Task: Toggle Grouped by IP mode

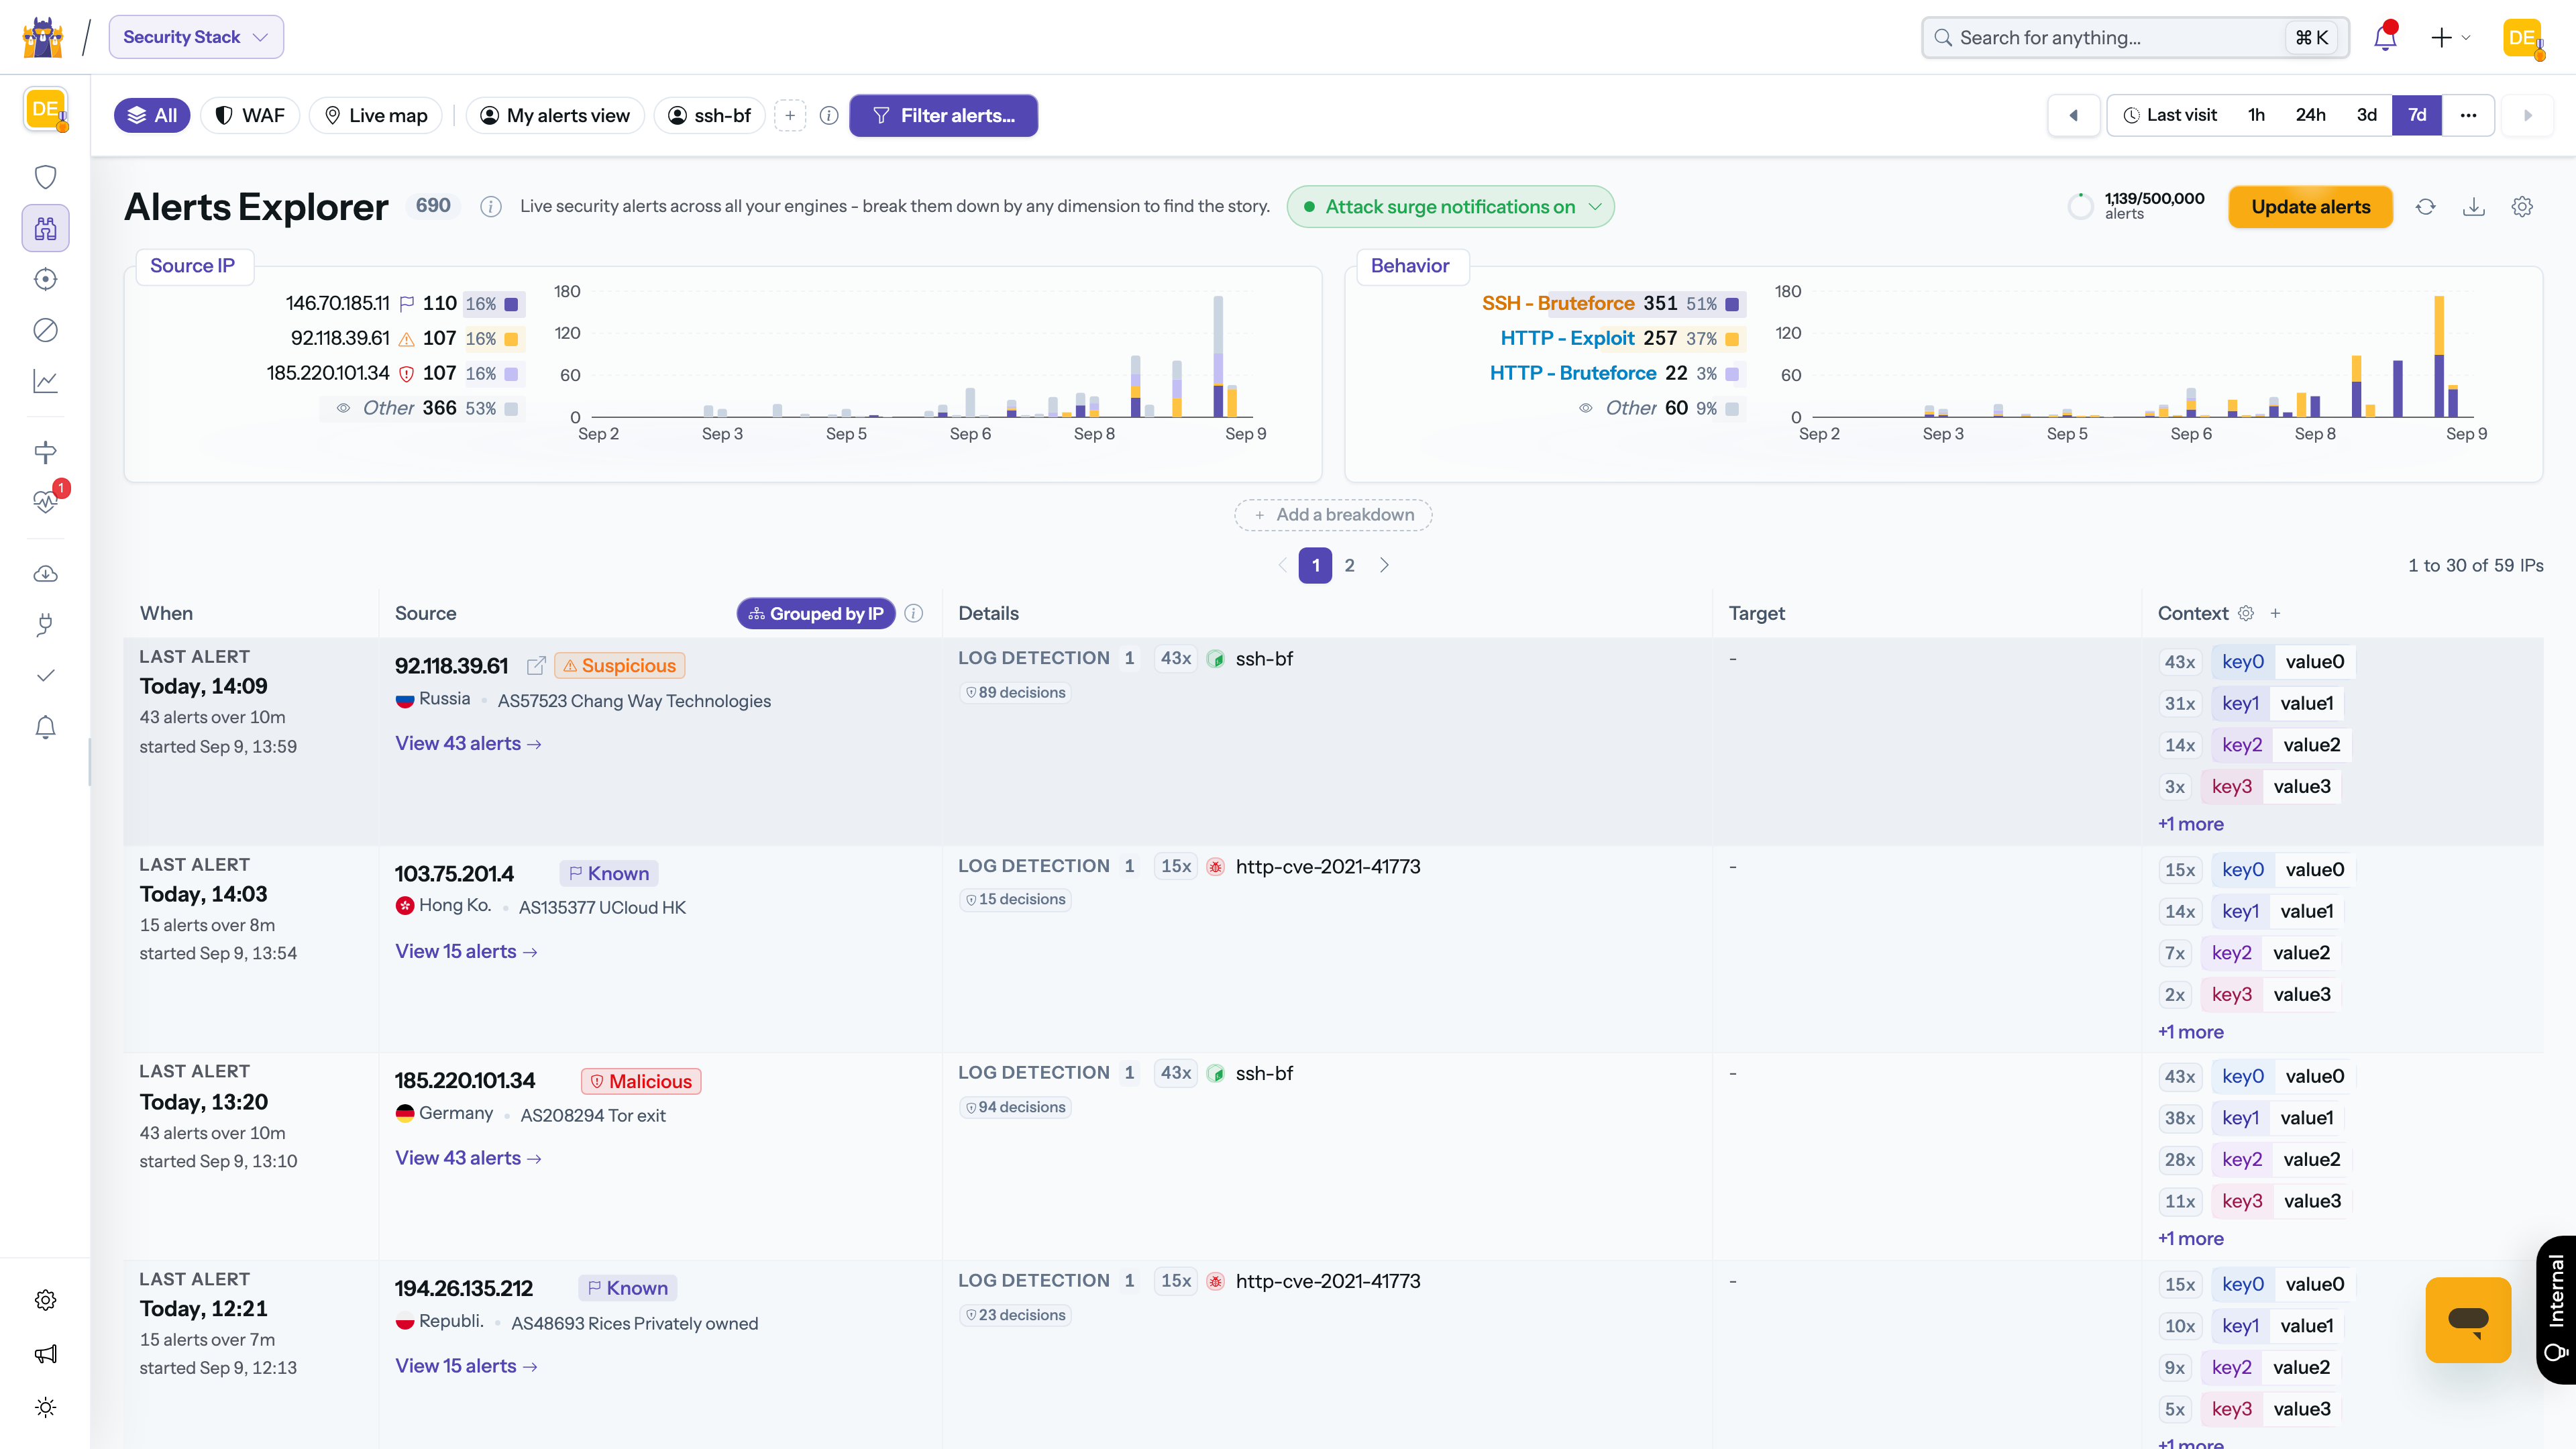Action: click(x=816, y=614)
